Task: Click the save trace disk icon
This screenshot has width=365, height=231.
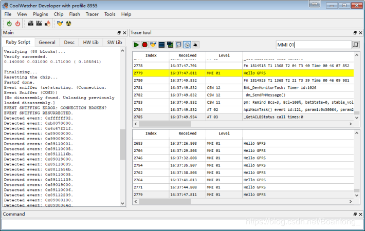Action: click(178, 45)
